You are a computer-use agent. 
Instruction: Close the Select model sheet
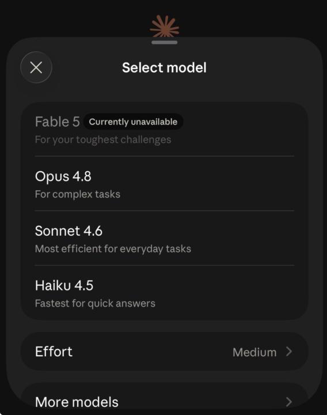tap(36, 67)
